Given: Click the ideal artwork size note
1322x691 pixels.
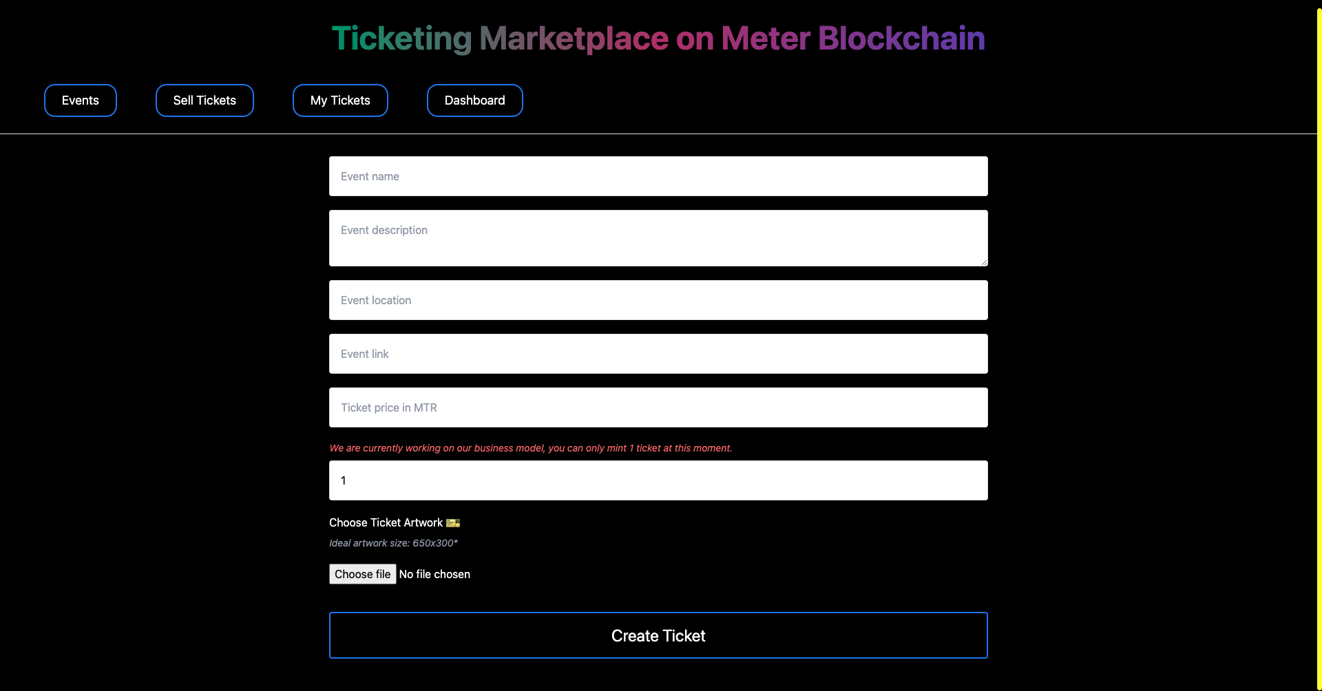Looking at the screenshot, I should (x=394, y=543).
